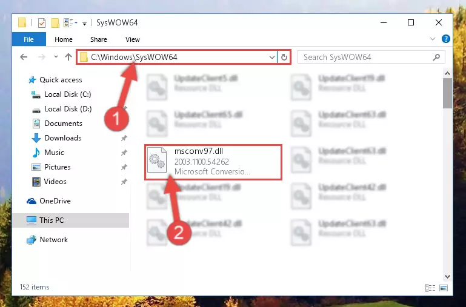Click the Search SysWOW64 box
Screen dimensions: 466x307
pyautogui.click(x=371, y=57)
